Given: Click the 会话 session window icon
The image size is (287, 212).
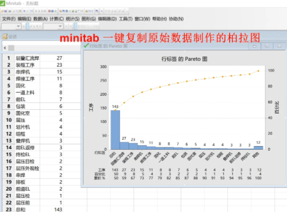Looking at the screenshot, I should (x=5, y=36).
